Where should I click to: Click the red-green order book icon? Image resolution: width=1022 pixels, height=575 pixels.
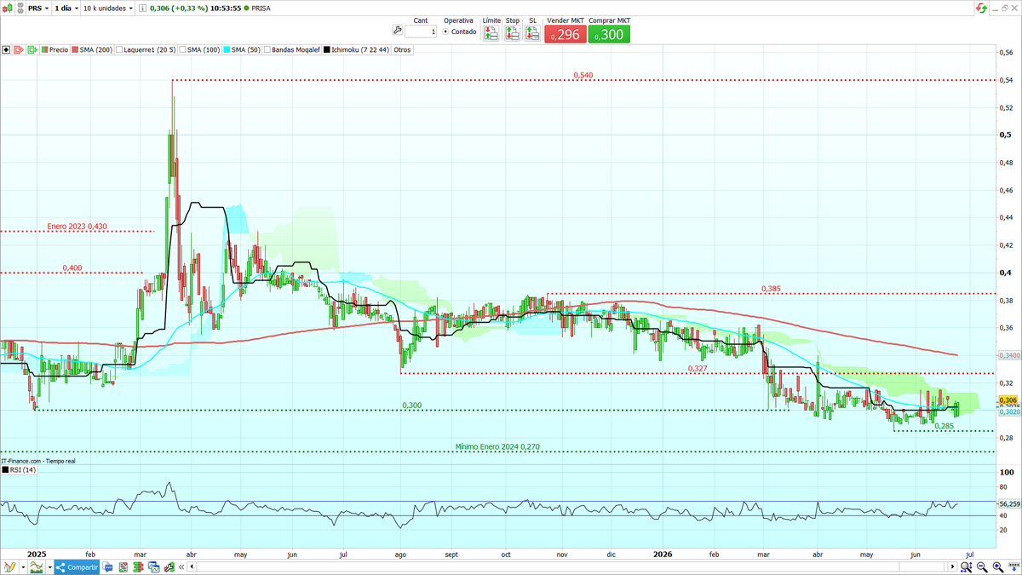coord(136,566)
